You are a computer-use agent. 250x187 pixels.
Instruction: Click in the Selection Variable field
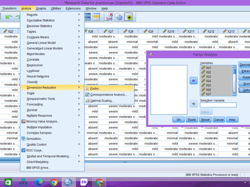pyautogui.click(x=218, y=105)
